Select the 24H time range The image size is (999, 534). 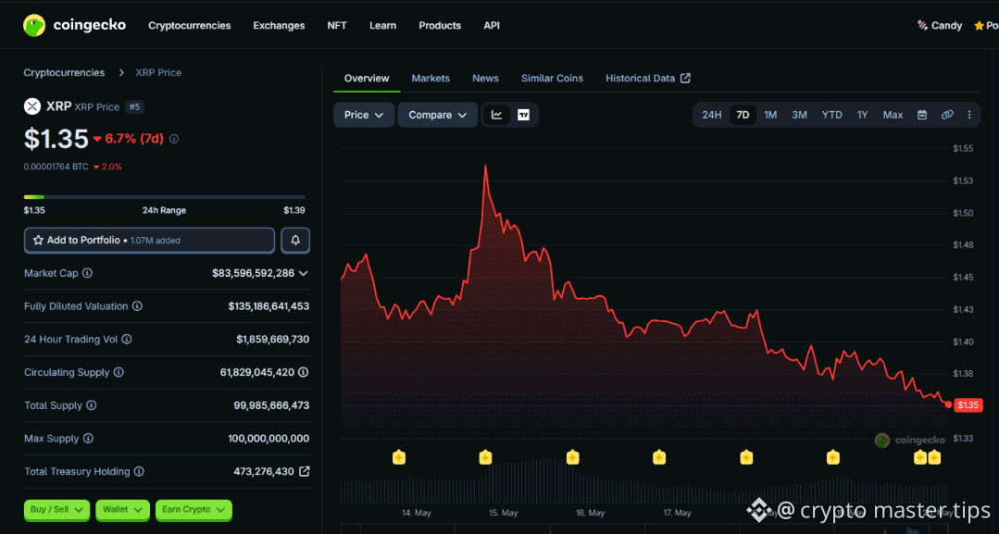(712, 115)
